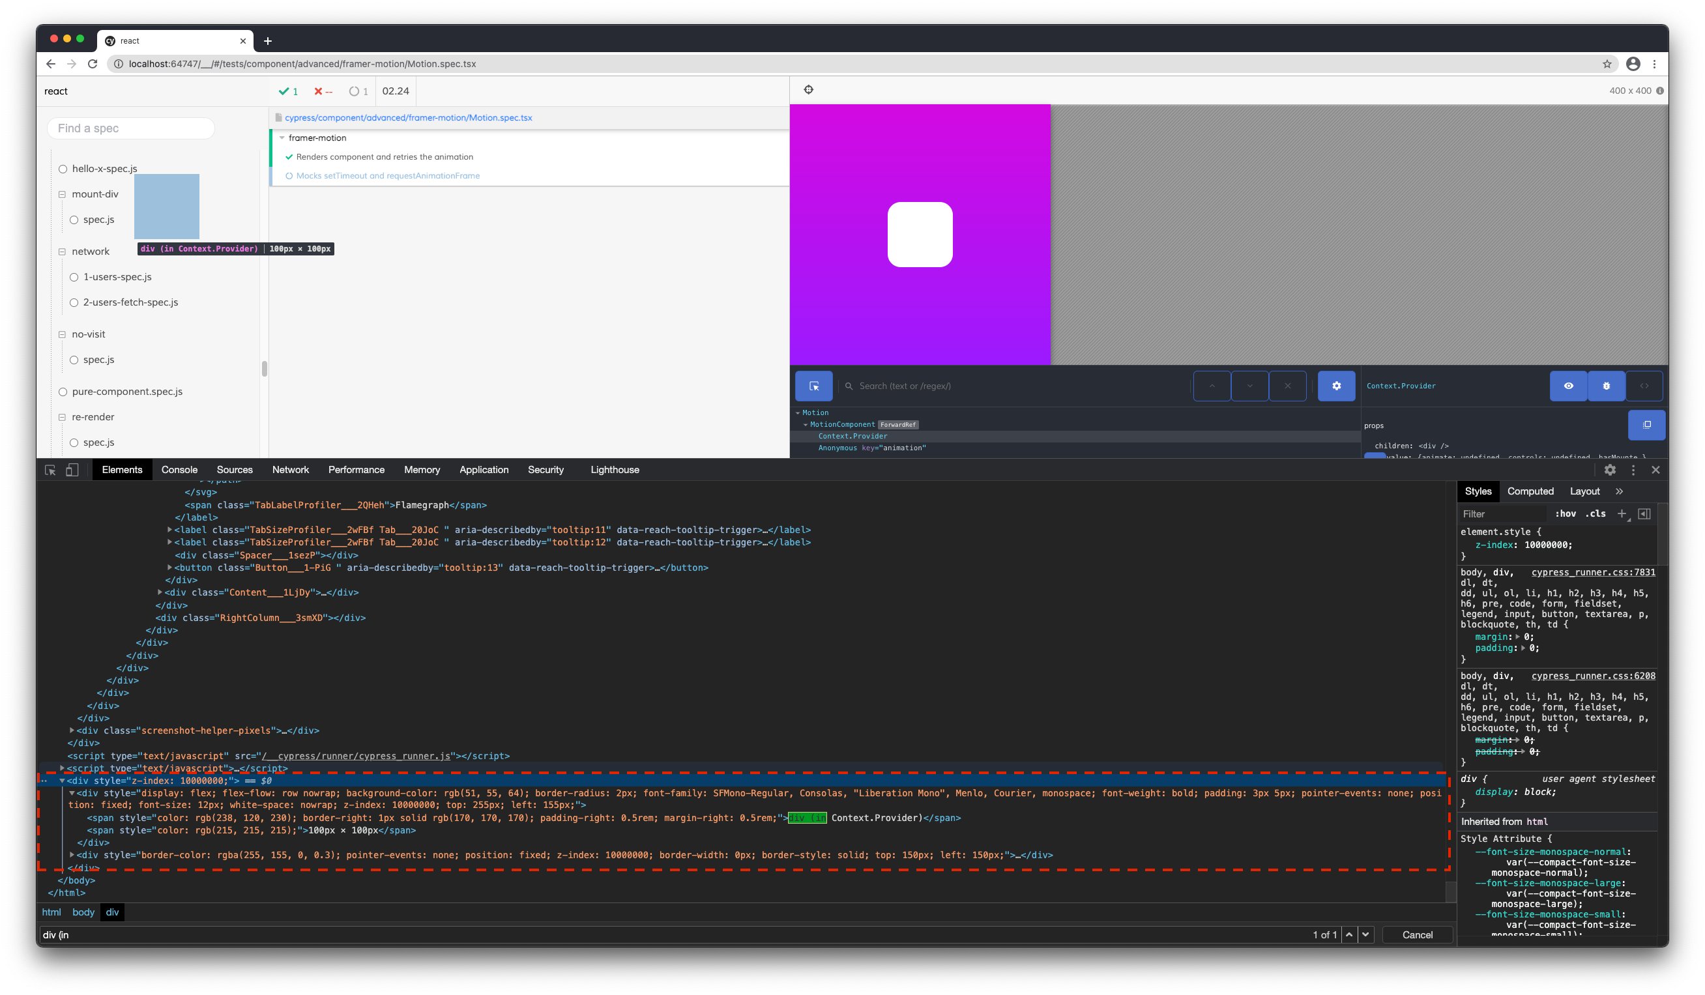Copy props to clipboard icon
Viewport: 1705px width, 995px height.
coord(1647,425)
